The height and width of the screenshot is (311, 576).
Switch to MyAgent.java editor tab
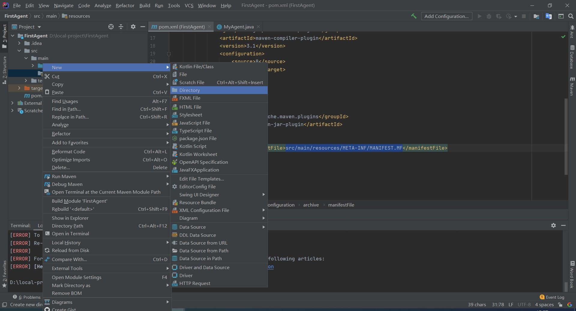coord(238,27)
